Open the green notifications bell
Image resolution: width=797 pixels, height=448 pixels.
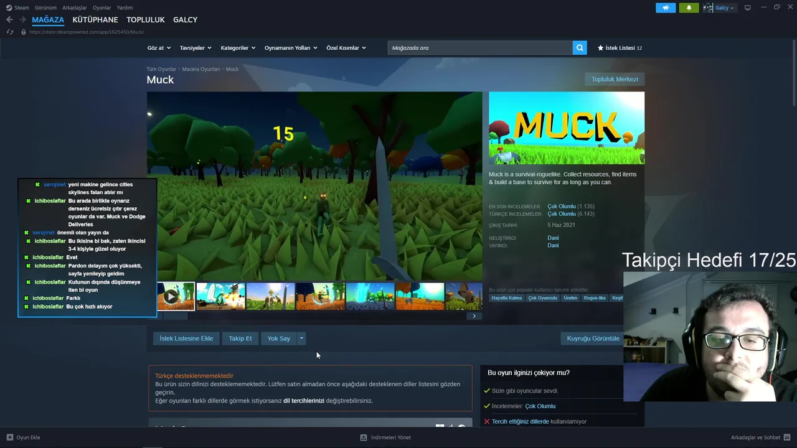689,7
